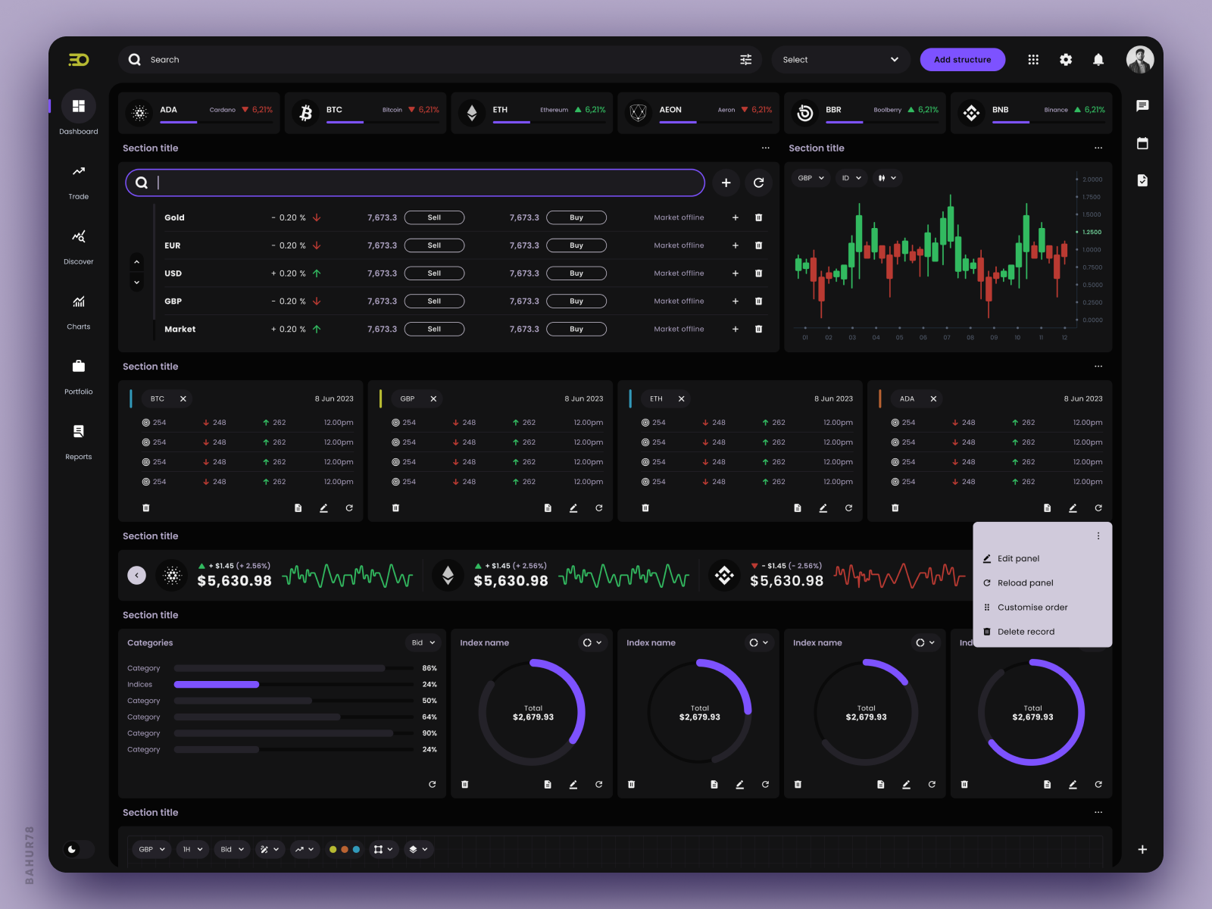The height and width of the screenshot is (909, 1212).
Task: Click the refresh icon beside the watchlist search
Action: [x=758, y=183]
